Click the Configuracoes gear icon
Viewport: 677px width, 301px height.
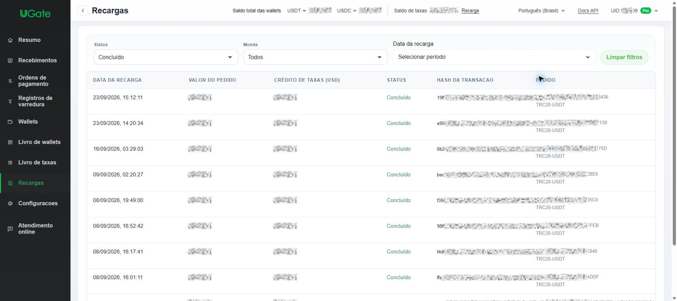click(10, 203)
